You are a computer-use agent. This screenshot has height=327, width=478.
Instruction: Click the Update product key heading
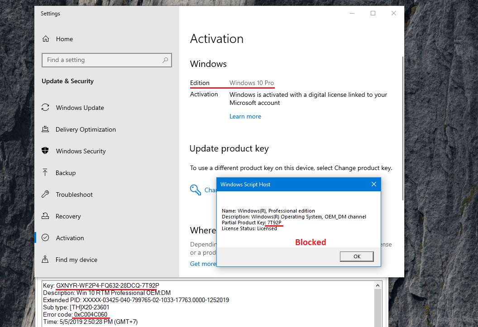229,149
